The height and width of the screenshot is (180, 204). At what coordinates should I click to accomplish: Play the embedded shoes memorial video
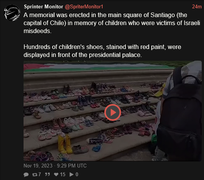(x=113, y=112)
